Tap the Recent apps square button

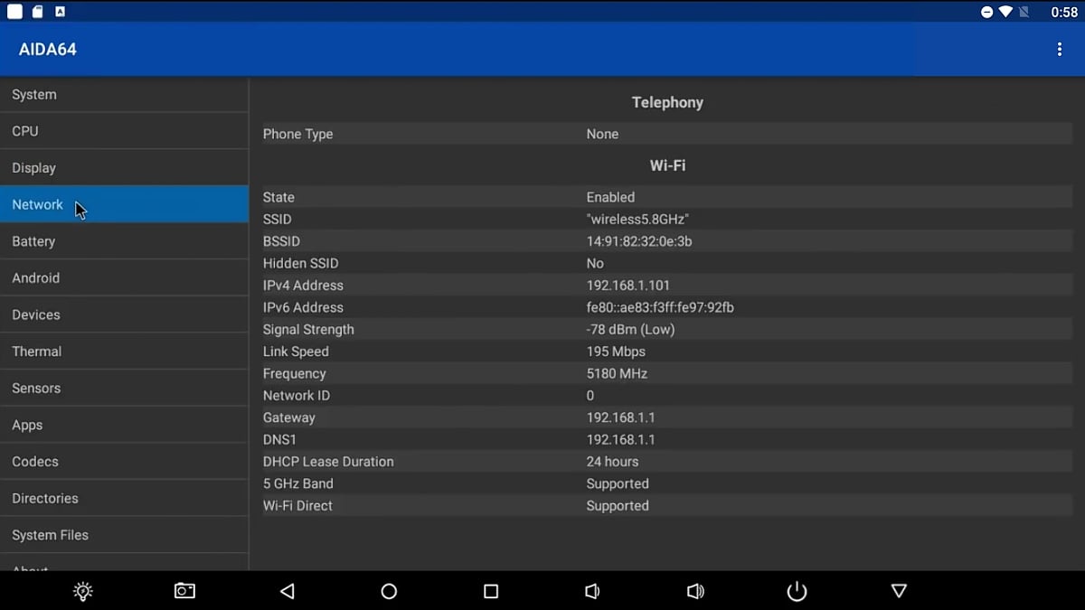coord(491,591)
